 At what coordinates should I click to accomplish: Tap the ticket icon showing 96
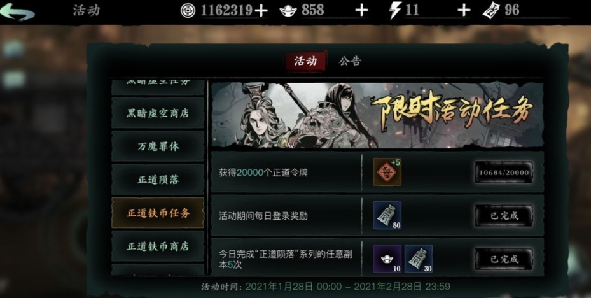coord(491,11)
